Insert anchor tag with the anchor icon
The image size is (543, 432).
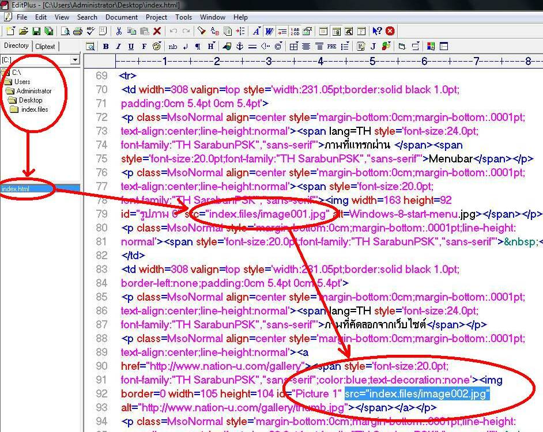[240, 46]
